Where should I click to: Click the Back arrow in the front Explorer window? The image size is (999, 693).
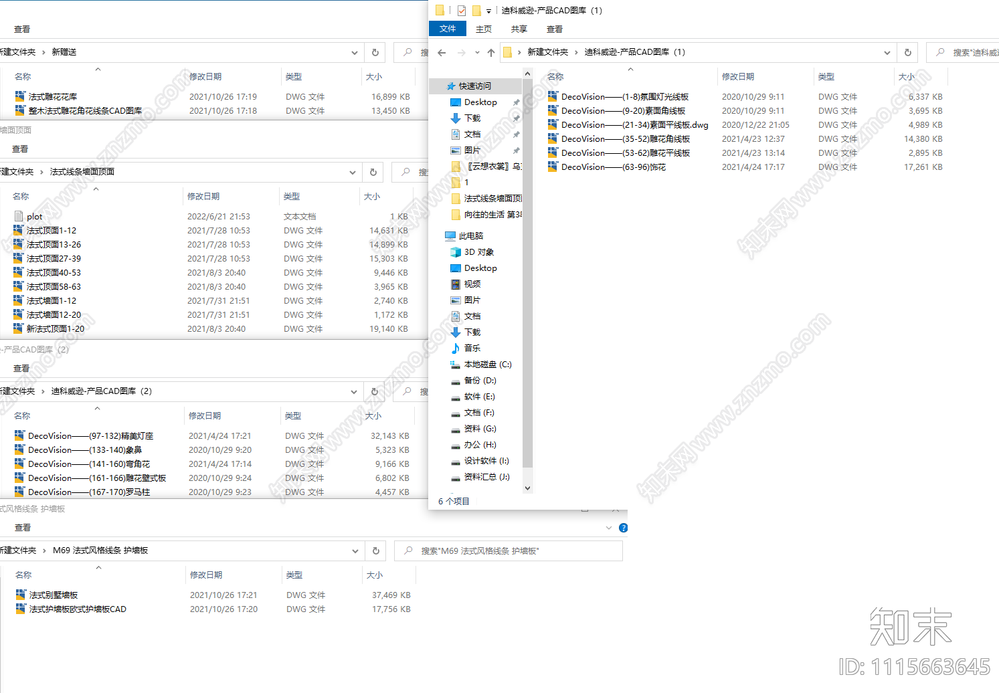click(442, 52)
